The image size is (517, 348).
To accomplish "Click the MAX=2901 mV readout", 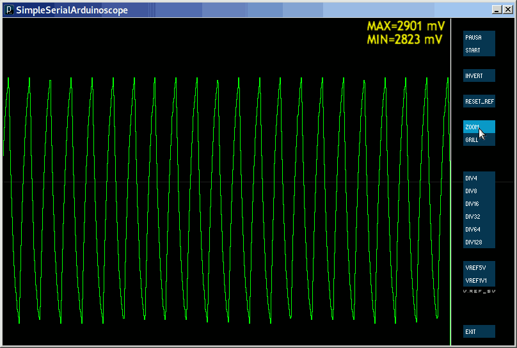I will [x=406, y=26].
